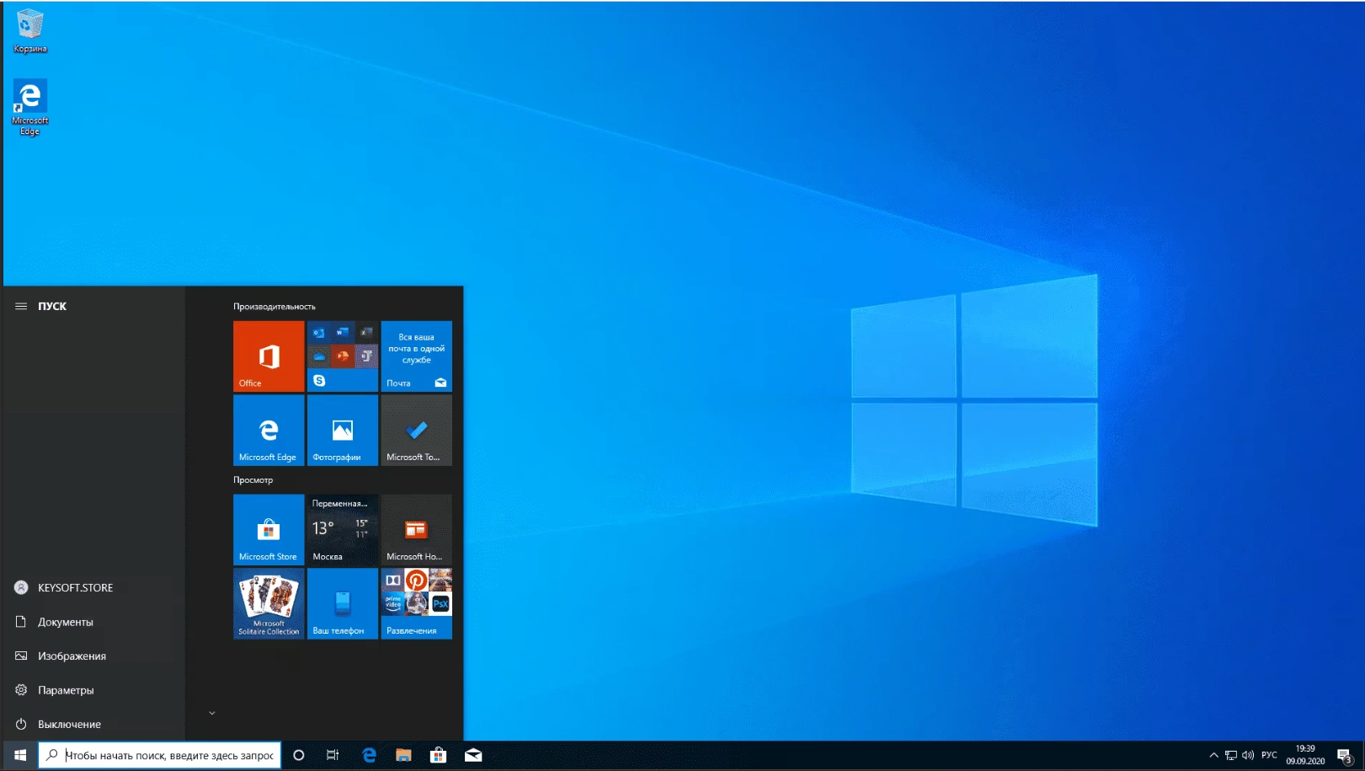Open Microsoft Solitaire Collection

268,603
